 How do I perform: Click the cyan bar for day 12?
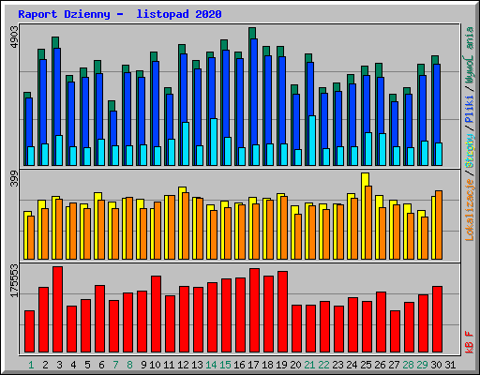click(186, 143)
